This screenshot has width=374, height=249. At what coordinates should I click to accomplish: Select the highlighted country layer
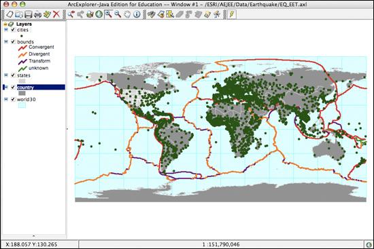pos(41,88)
